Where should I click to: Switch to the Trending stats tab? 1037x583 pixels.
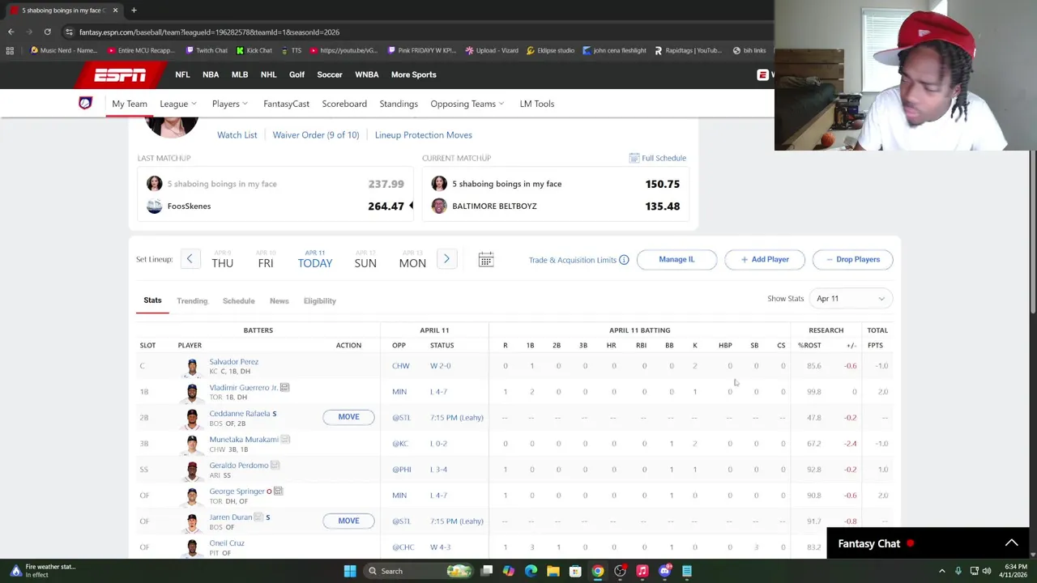(x=192, y=300)
